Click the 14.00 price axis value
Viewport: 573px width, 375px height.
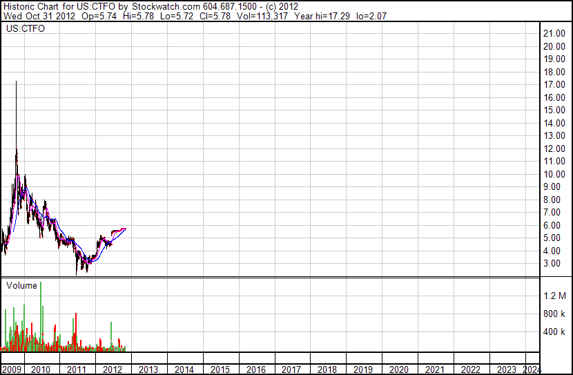(554, 123)
